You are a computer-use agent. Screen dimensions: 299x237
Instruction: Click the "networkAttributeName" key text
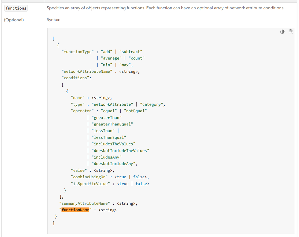coord(87,71)
